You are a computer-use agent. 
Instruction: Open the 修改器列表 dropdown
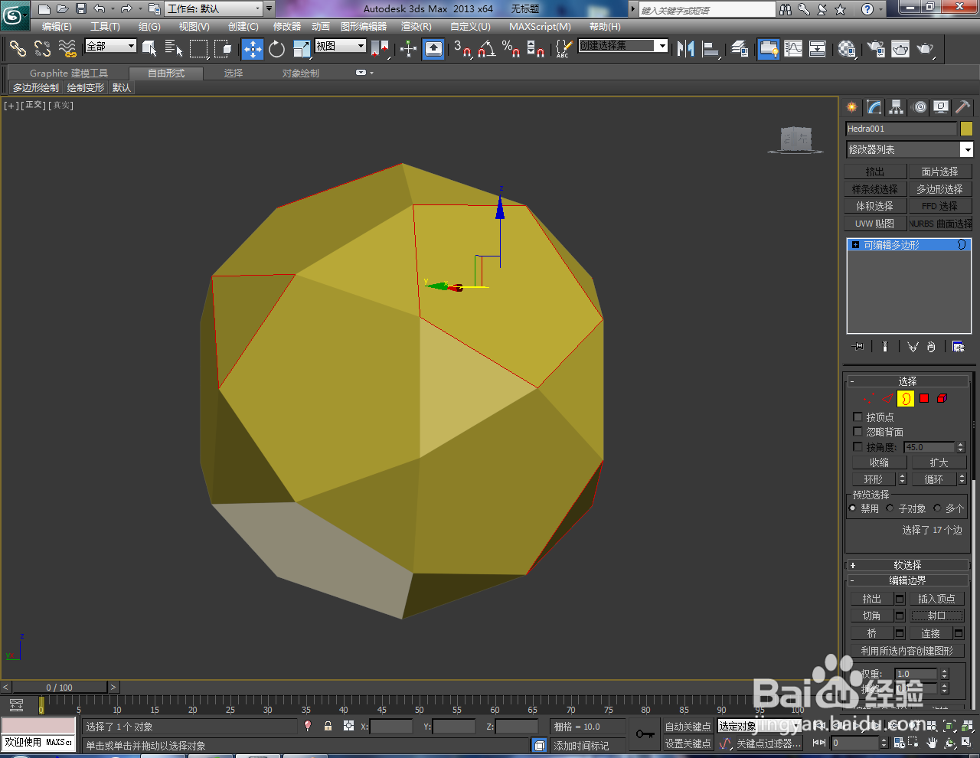click(910, 149)
